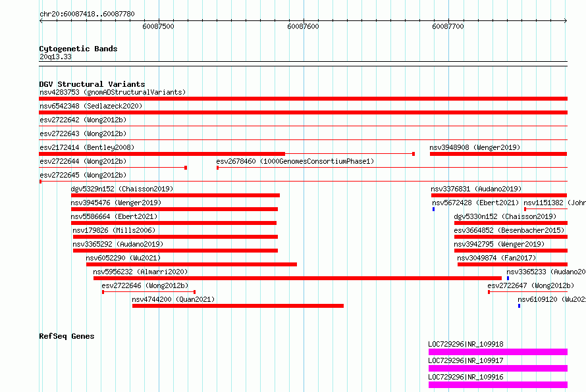
Task: Click the red bar of nsv4744200
Action: [x=238, y=306]
